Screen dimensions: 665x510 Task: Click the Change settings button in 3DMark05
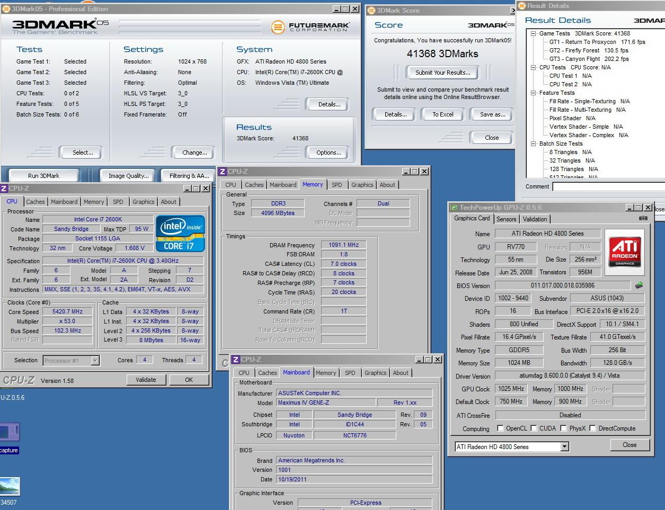[x=194, y=153]
